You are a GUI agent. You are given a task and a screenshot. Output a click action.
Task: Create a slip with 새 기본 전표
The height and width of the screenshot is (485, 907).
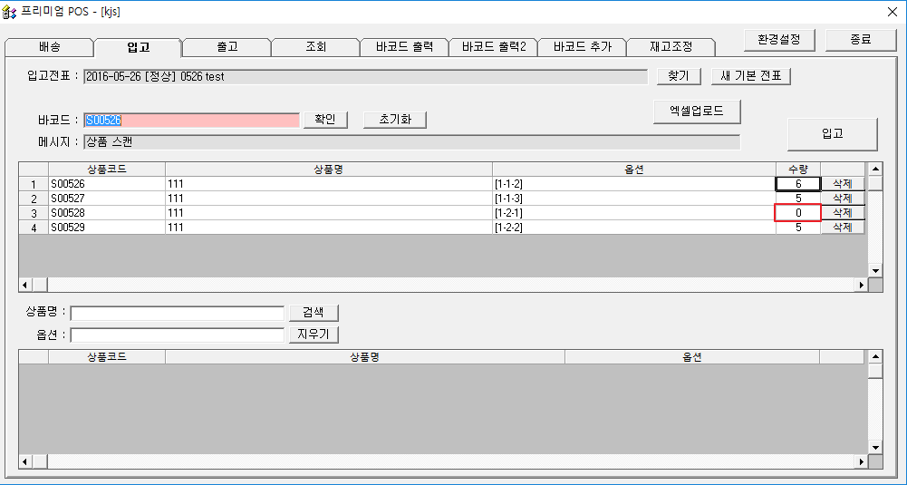(751, 76)
